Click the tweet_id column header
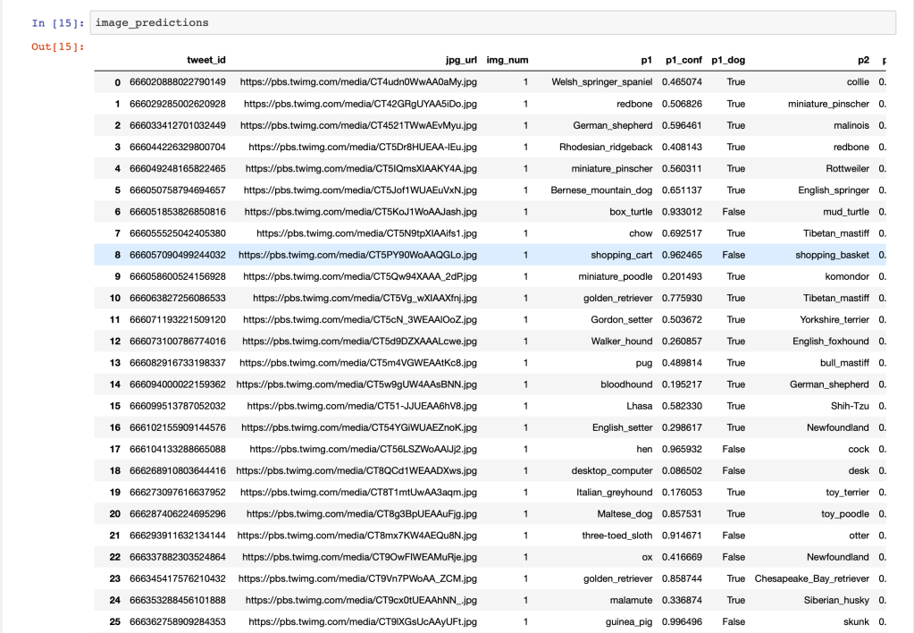Viewport: 914px width, 633px height. (205, 60)
